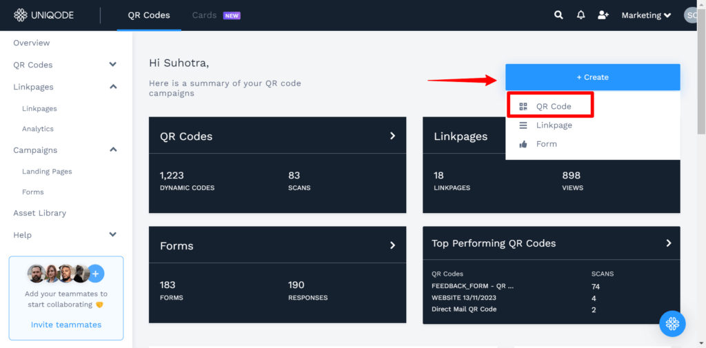
Task: Collapse the Linkpages sidebar section
Action: click(113, 87)
